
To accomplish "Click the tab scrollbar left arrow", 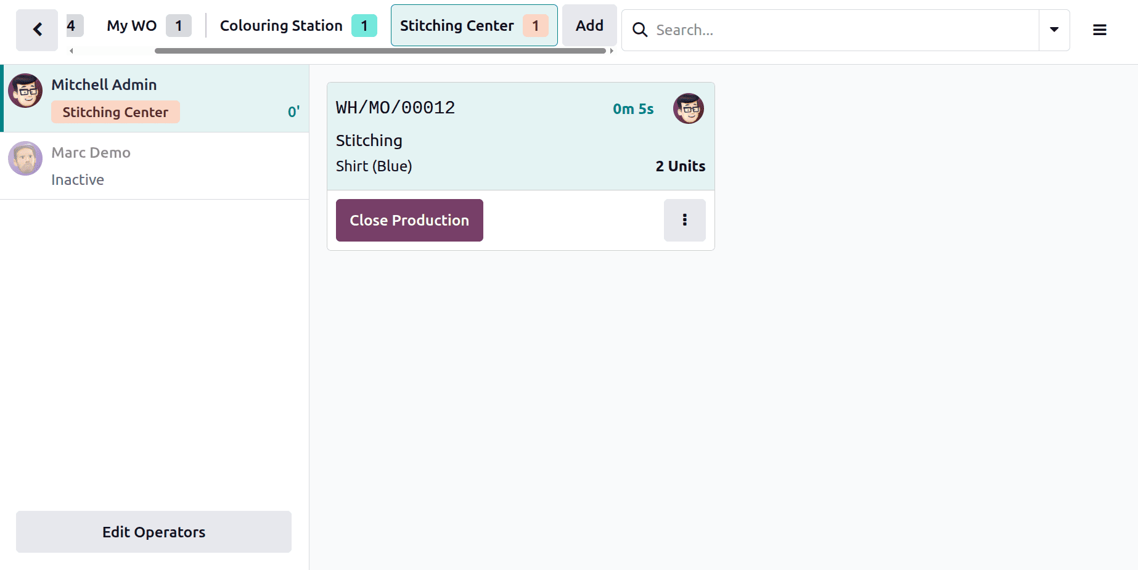I will (72, 51).
